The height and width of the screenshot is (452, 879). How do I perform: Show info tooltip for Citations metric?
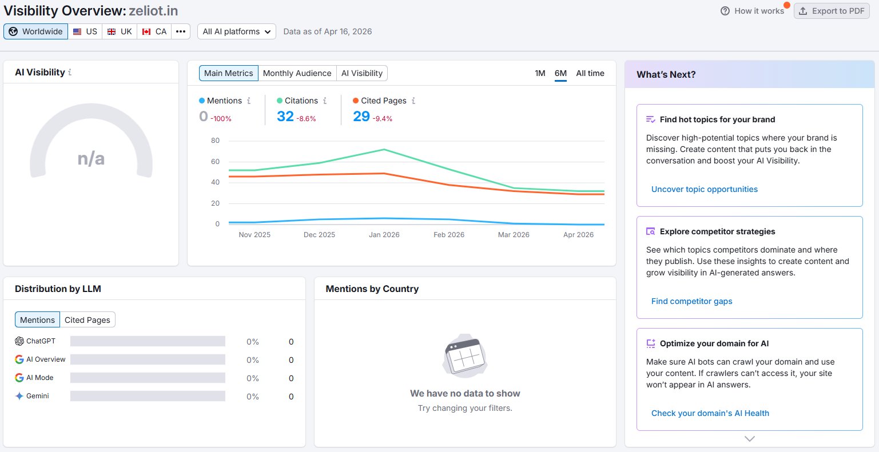coord(325,101)
